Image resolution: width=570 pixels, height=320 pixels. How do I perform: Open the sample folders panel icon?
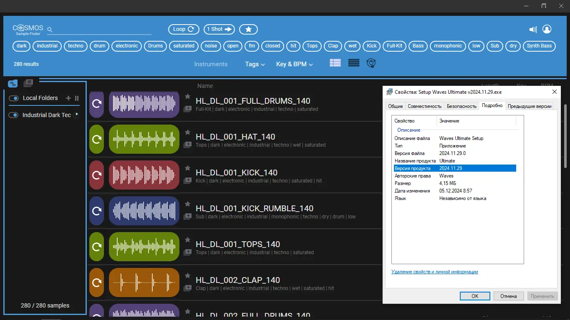pyautogui.click(x=13, y=83)
